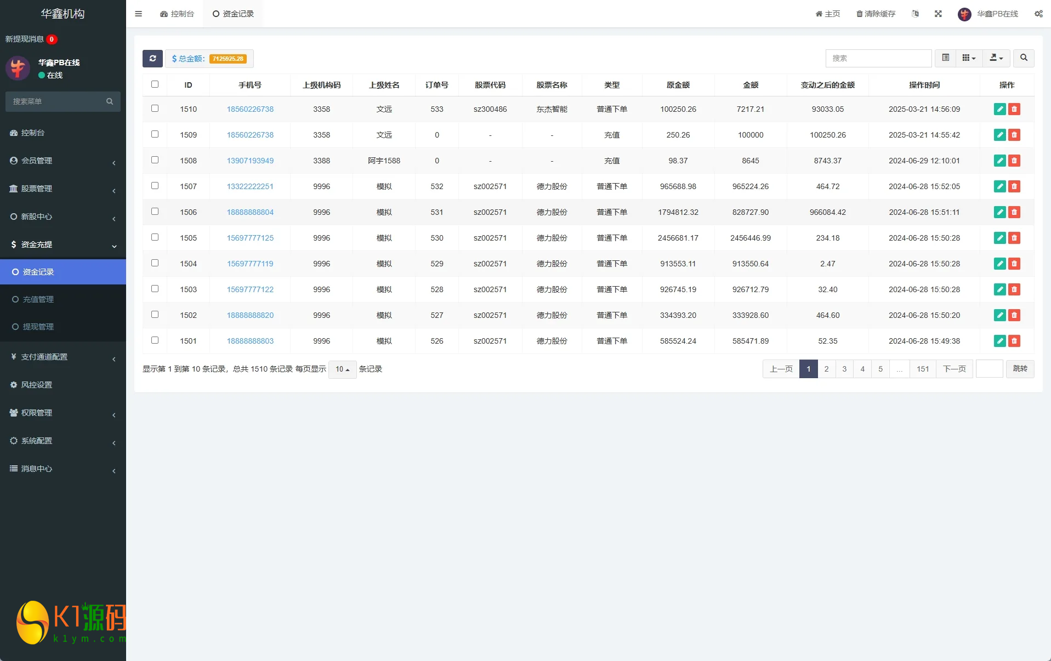Image resolution: width=1051 pixels, height=661 pixels.
Task: Click the 下一页 pagination button
Action: click(955, 369)
